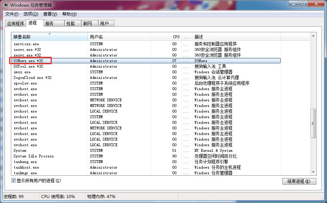The width and height of the screenshot is (327, 203).
Task: Toggle 显示所有用户的进程 checkbox
Action: coord(14,180)
